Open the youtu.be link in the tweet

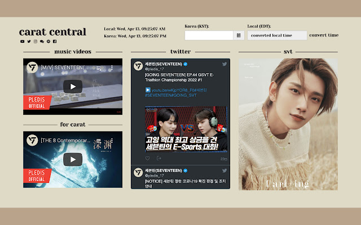tap(173, 90)
